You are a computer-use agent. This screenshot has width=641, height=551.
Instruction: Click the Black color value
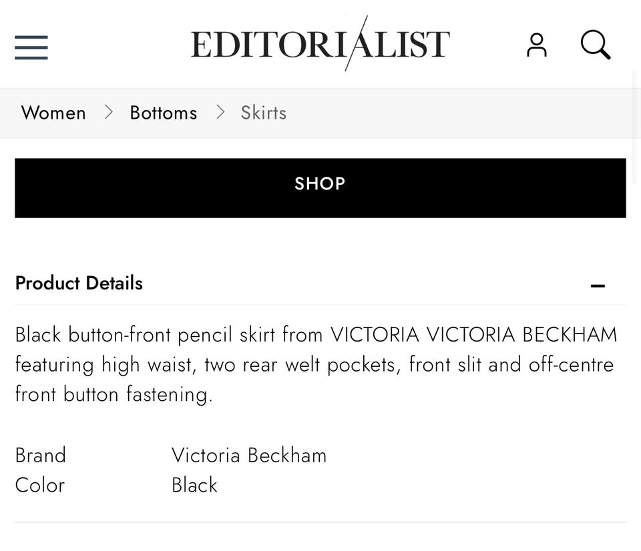point(194,485)
